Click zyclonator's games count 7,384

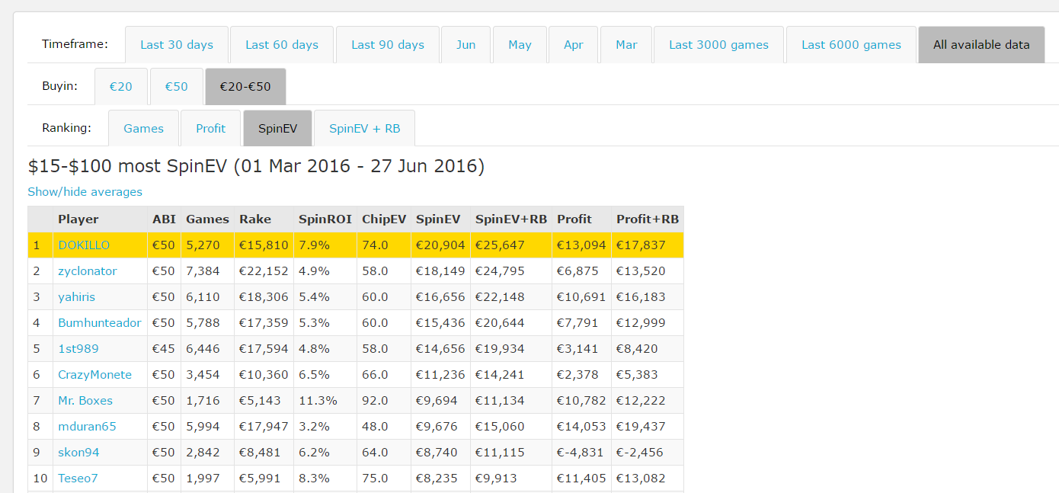click(203, 271)
